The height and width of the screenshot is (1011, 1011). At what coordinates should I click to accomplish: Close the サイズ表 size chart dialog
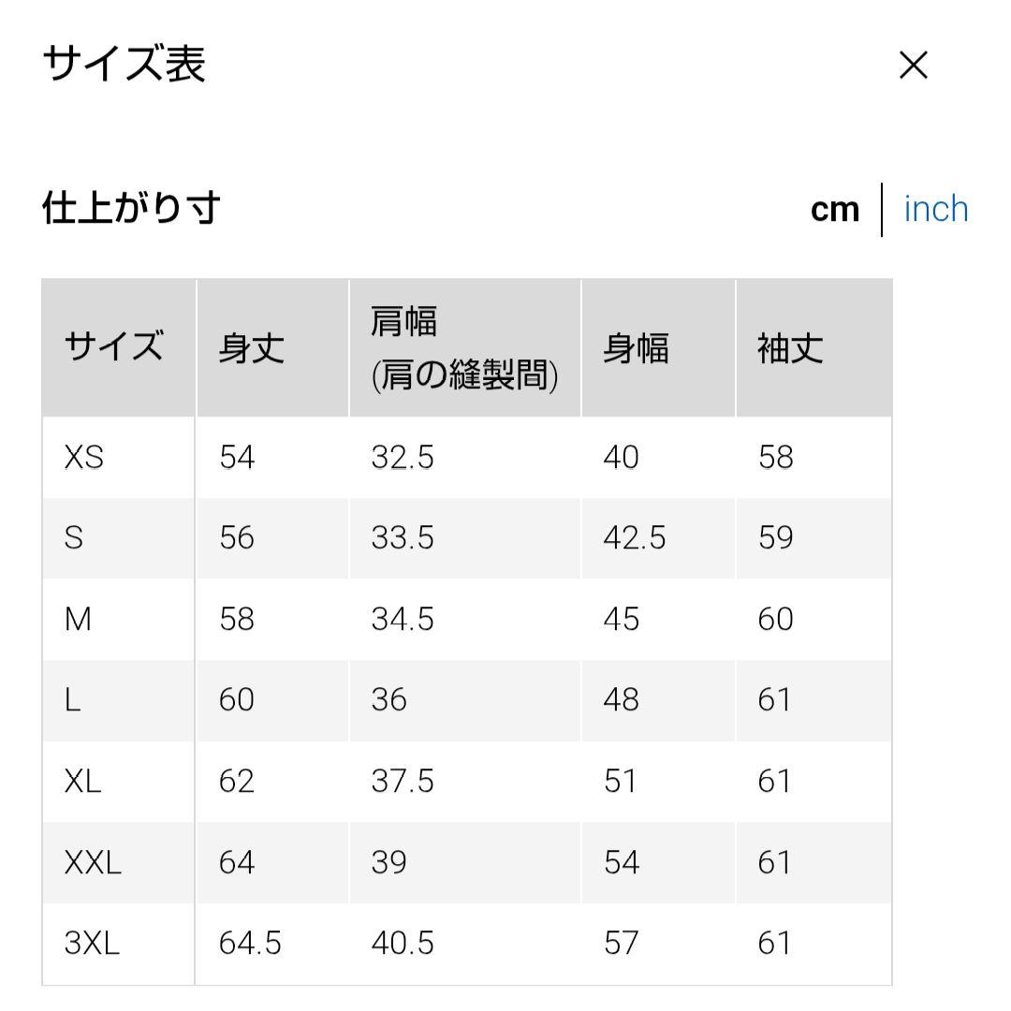coord(913,66)
